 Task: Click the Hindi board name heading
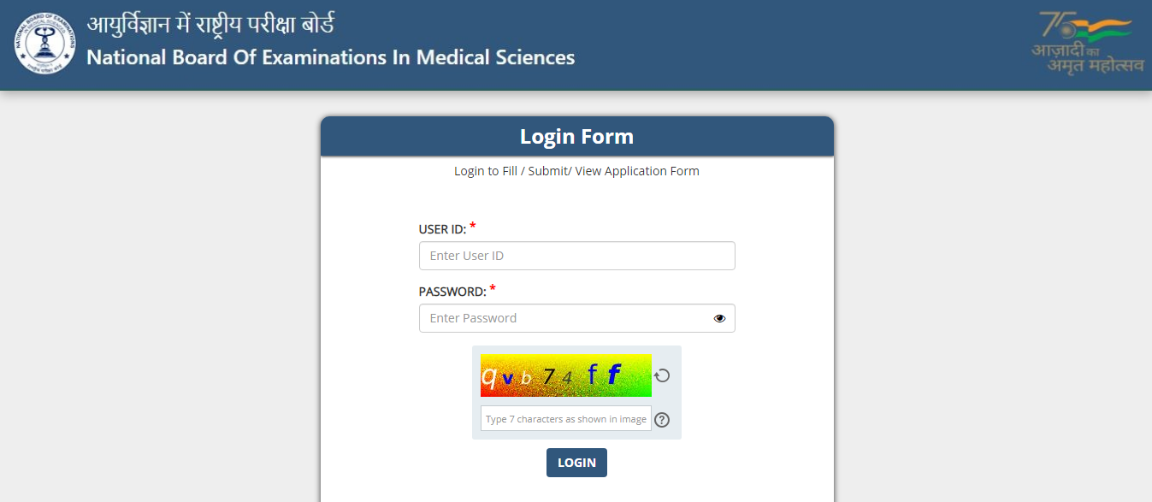[x=210, y=23]
